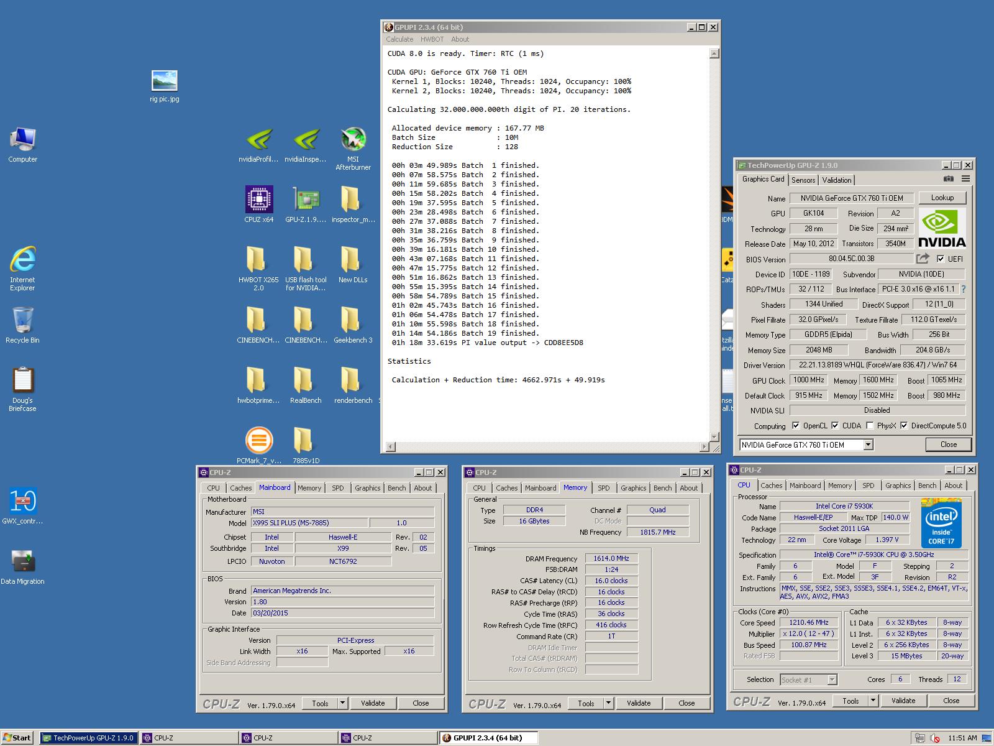
Task: Click GPUPI horizontal scrollbar left arrow
Action: point(390,446)
